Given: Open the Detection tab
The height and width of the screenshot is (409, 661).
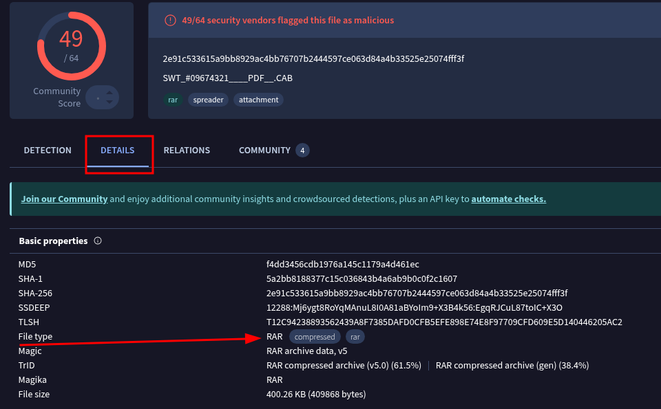Looking at the screenshot, I should click(x=48, y=151).
